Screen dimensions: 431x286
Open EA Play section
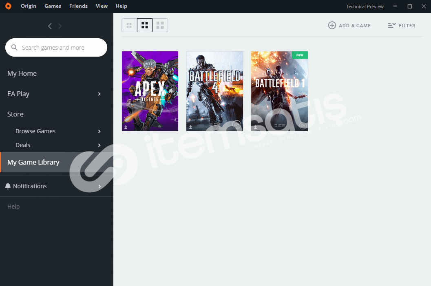(x=18, y=94)
